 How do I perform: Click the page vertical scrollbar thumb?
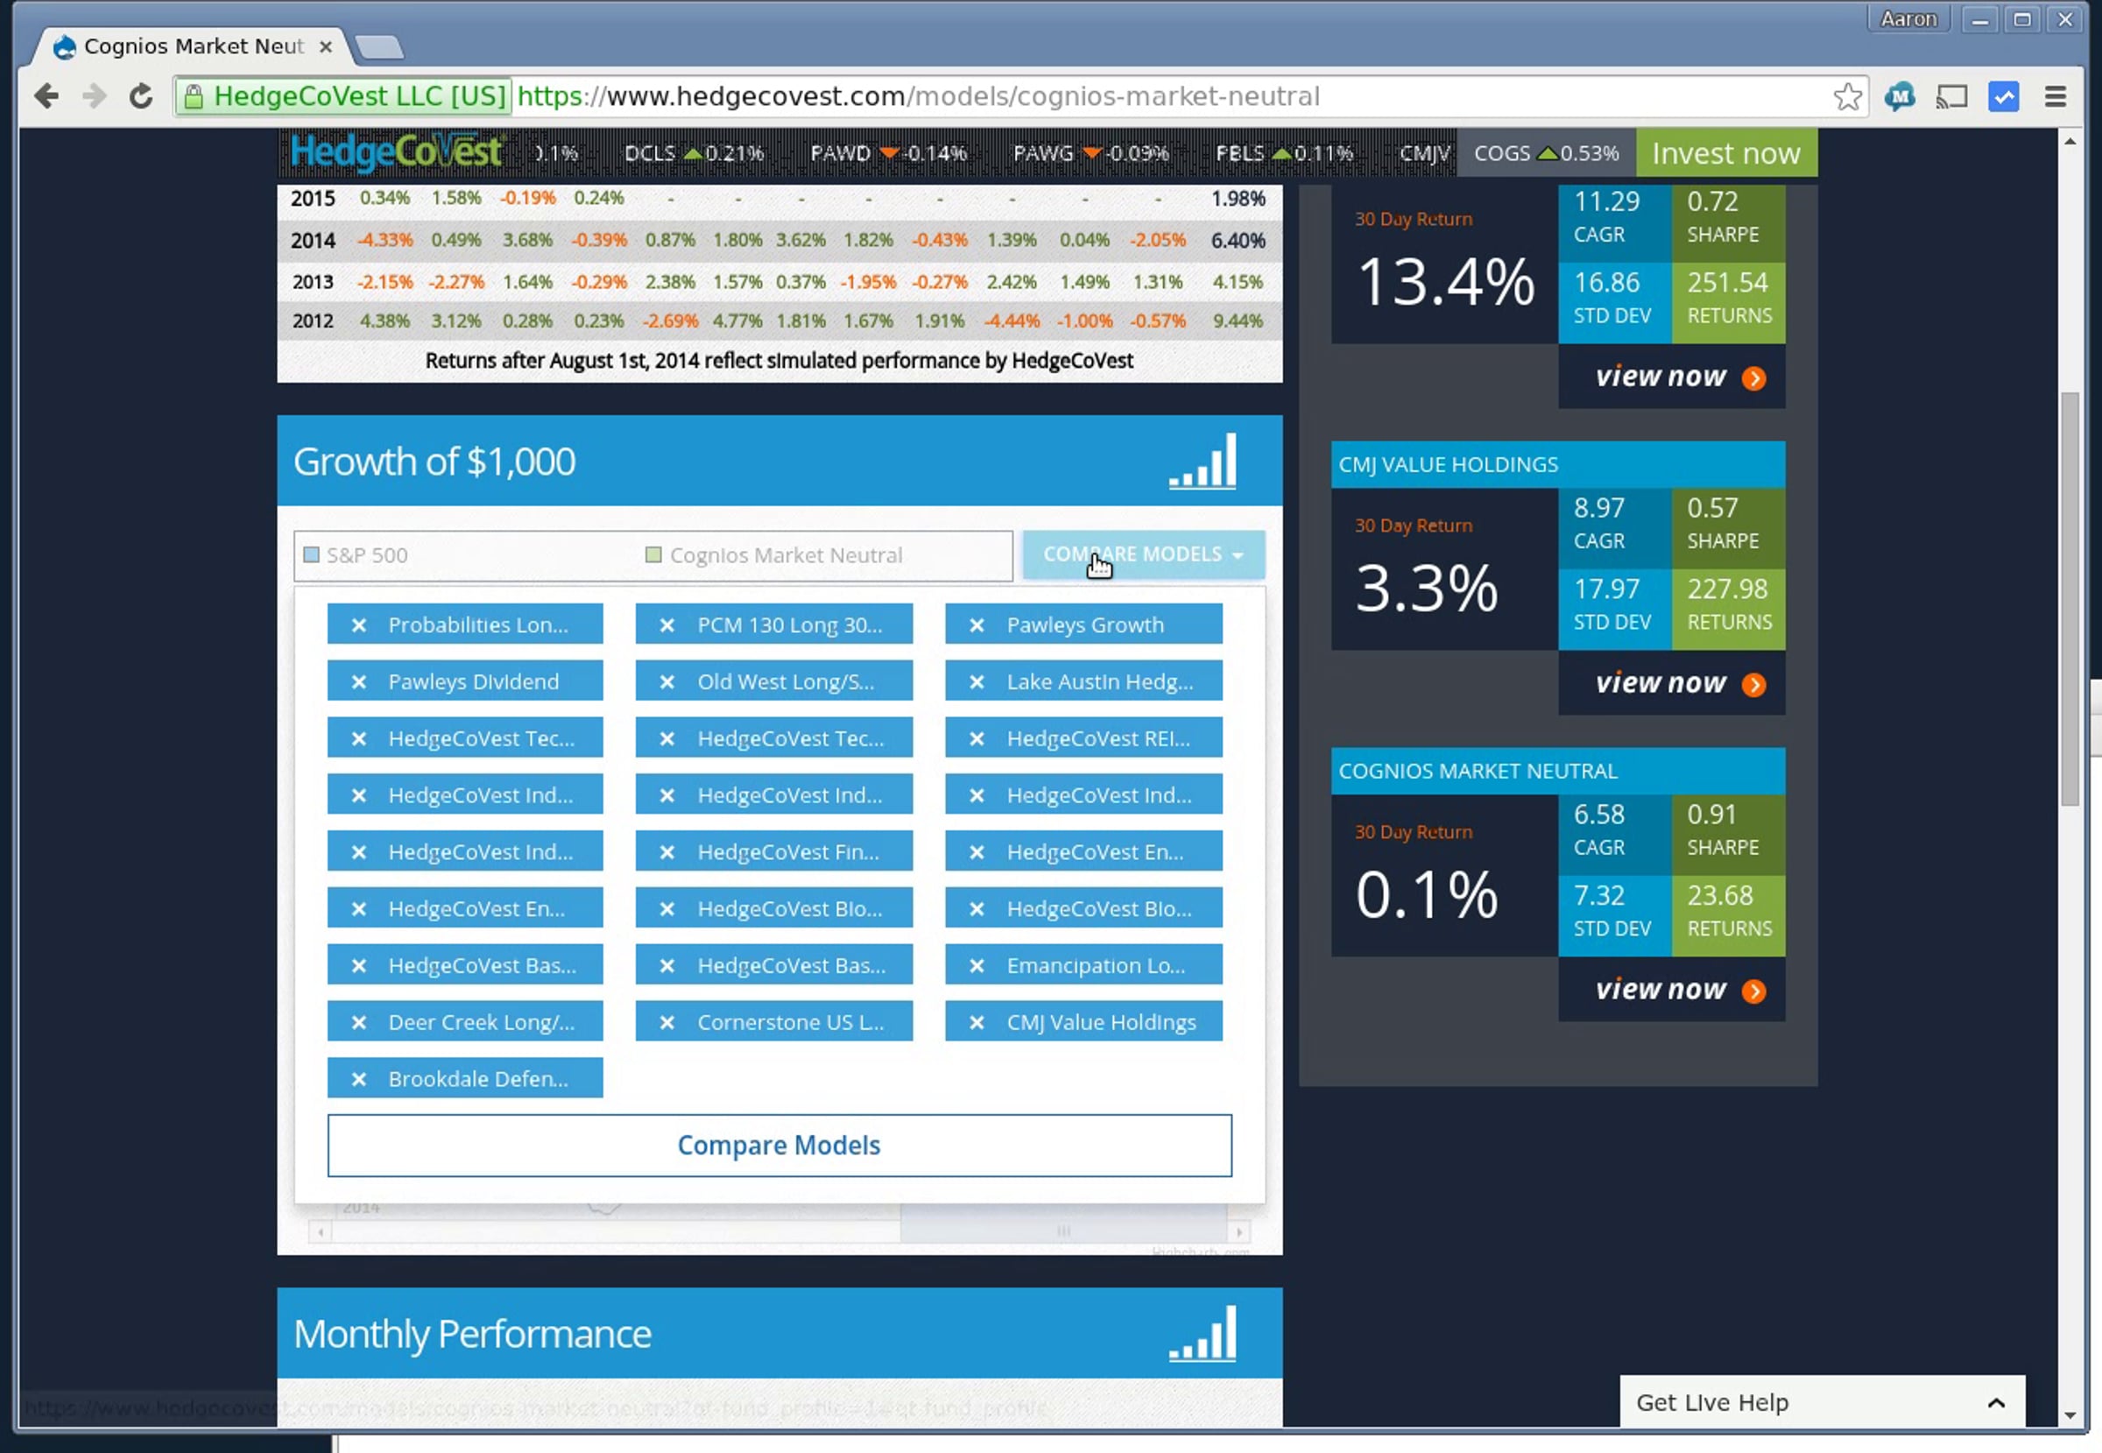pyautogui.click(x=2070, y=597)
